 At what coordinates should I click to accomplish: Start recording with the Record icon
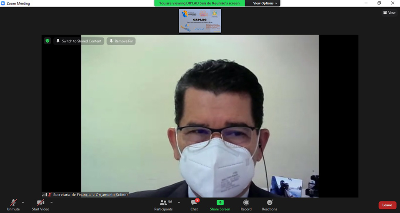(x=246, y=203)
